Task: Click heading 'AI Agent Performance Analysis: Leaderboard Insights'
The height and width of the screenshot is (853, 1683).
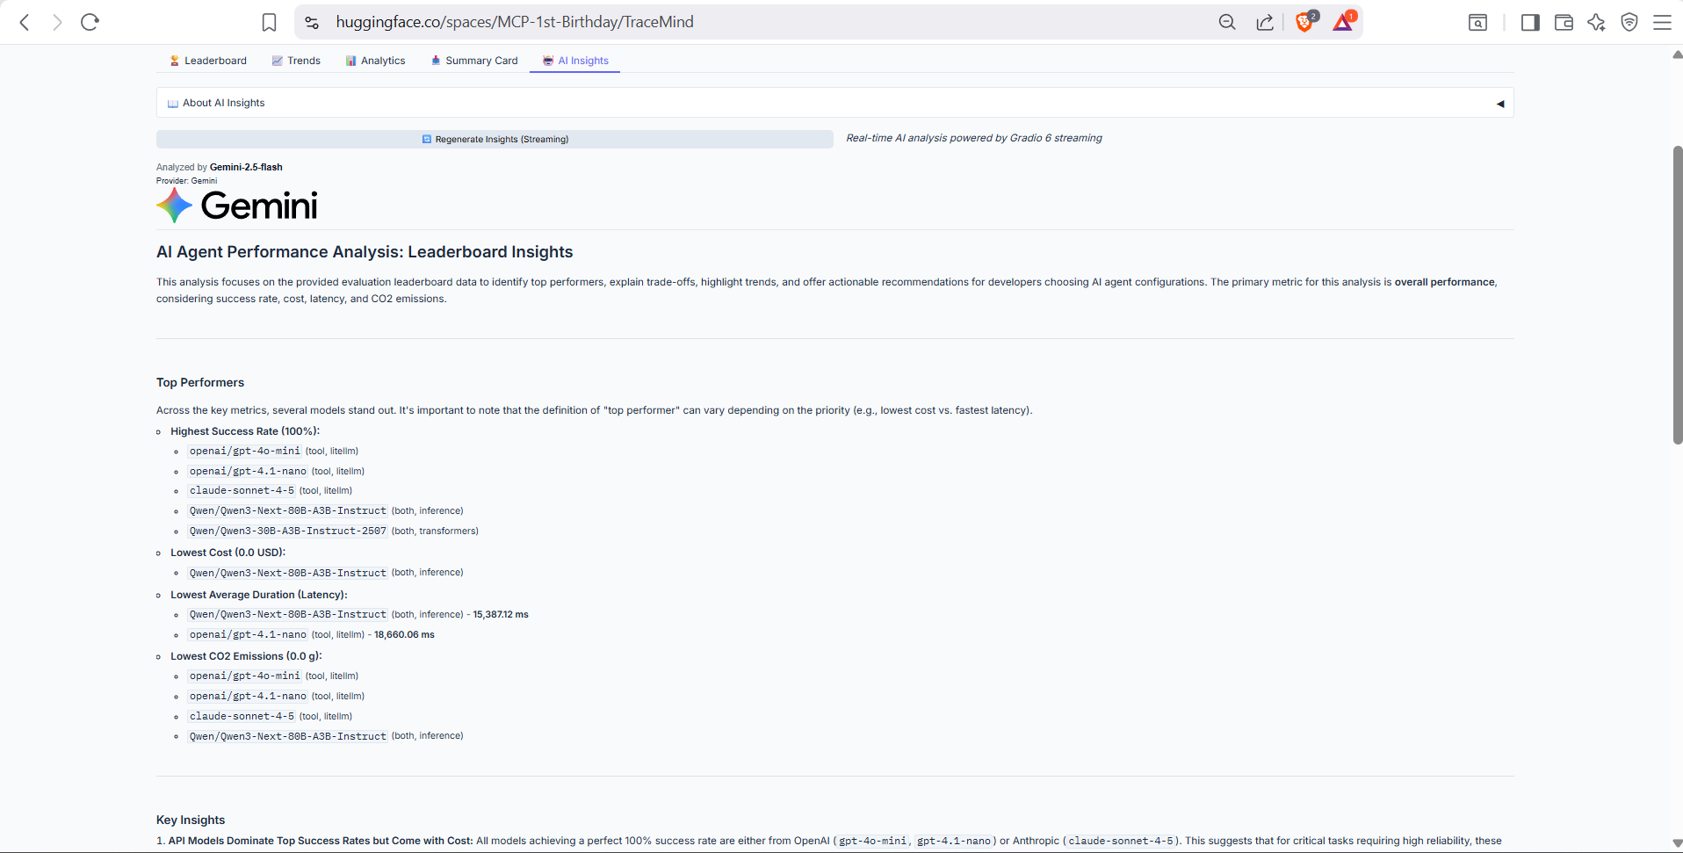Action: tap(365, 252)
